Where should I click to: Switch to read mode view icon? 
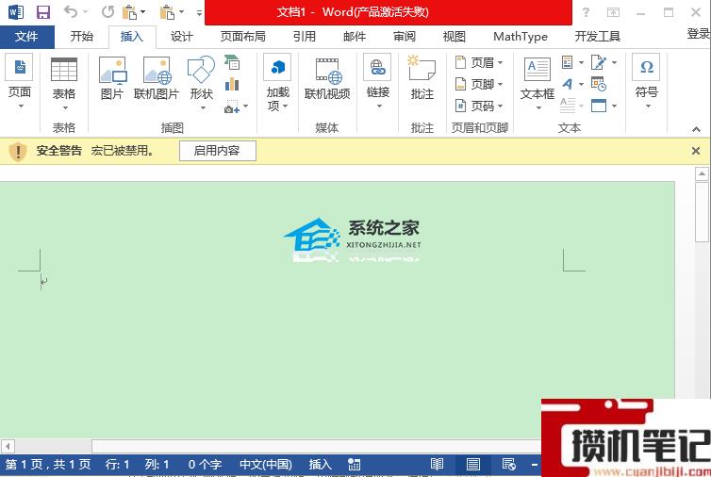pos(437,465)
